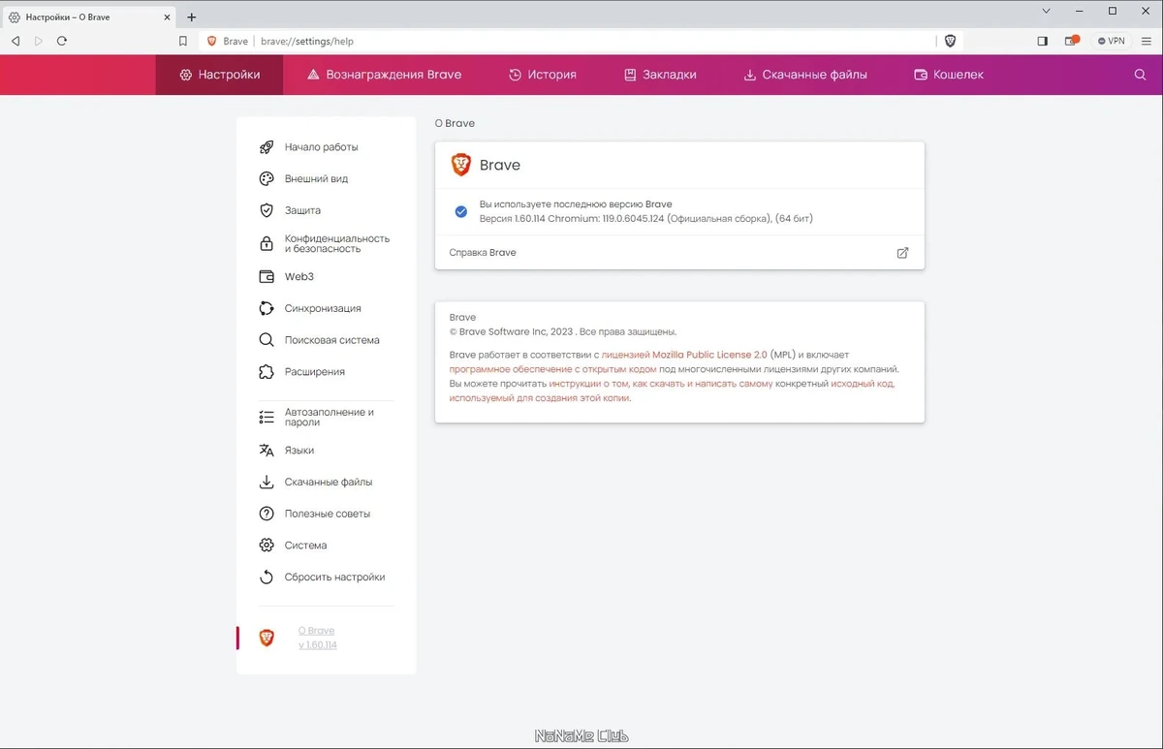Click magnifier icon for Поисковая система

pos(267,340)
